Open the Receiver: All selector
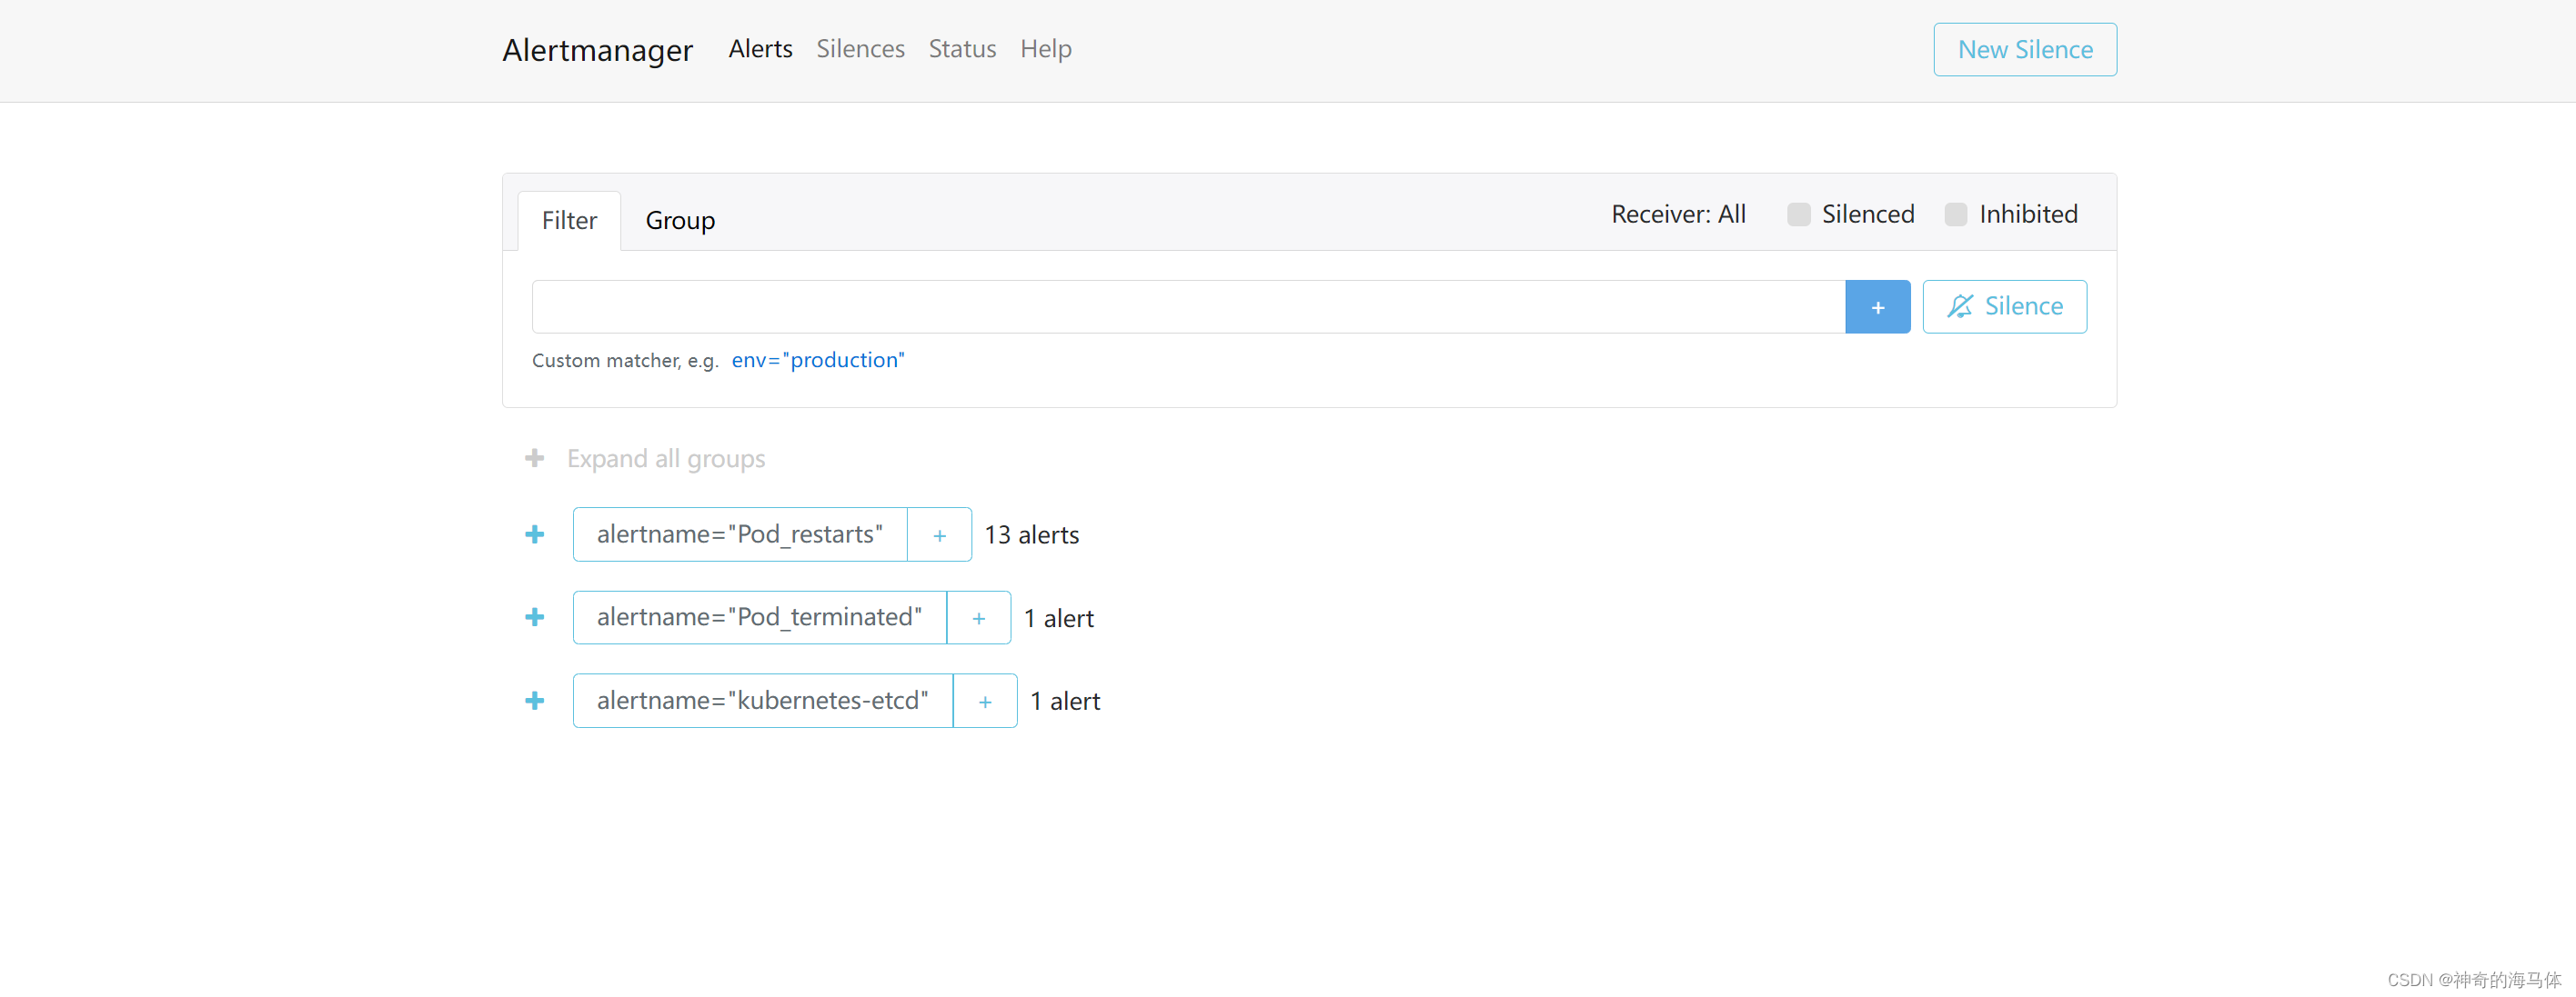The image size is (2576, 997). pos(1678,214)
